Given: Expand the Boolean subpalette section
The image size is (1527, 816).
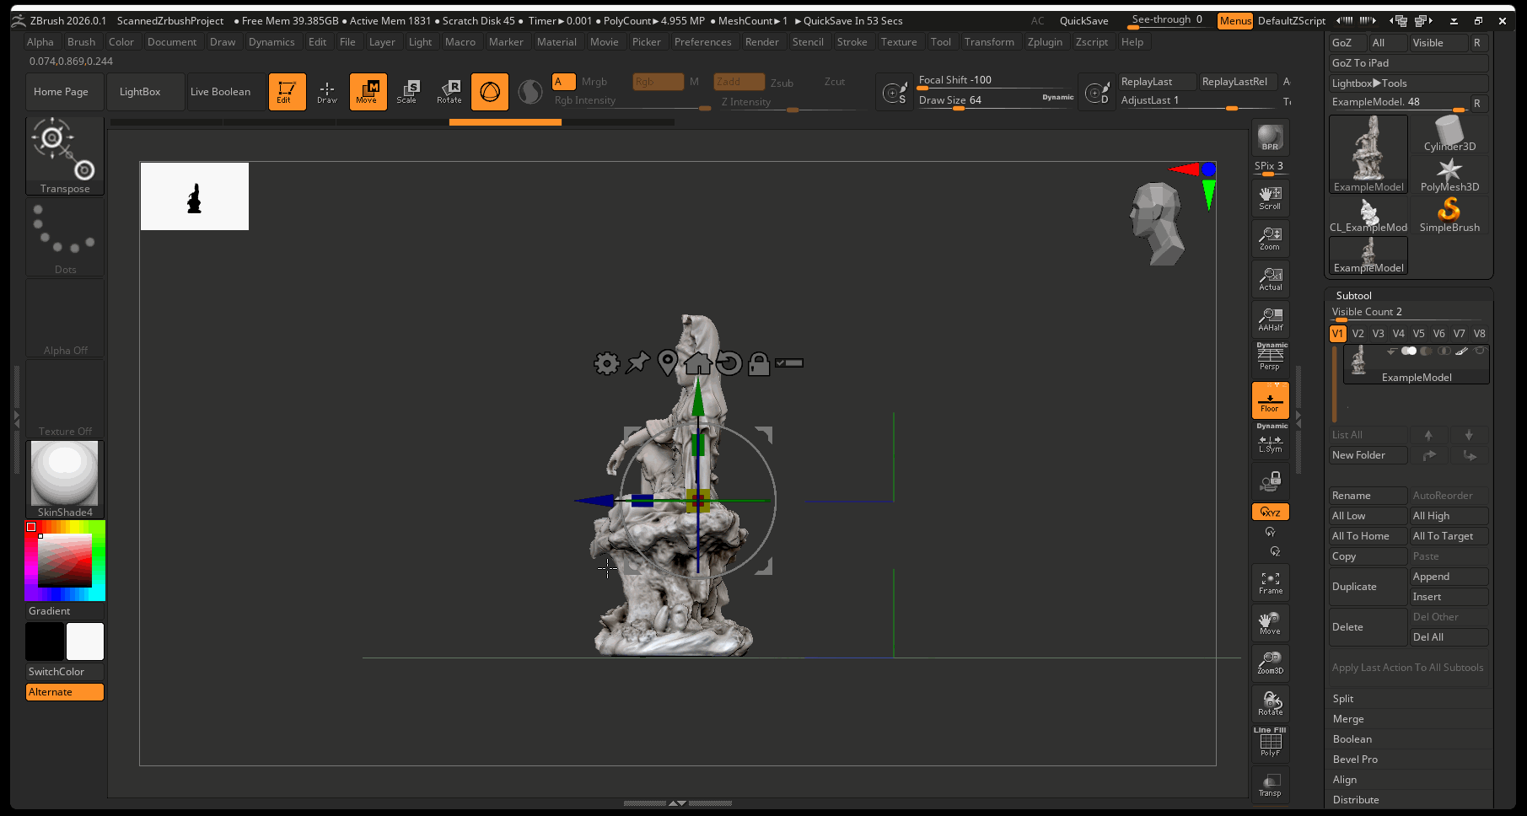Looking at the screenshot, I should pyautogui.click(x=1352, y=739).
